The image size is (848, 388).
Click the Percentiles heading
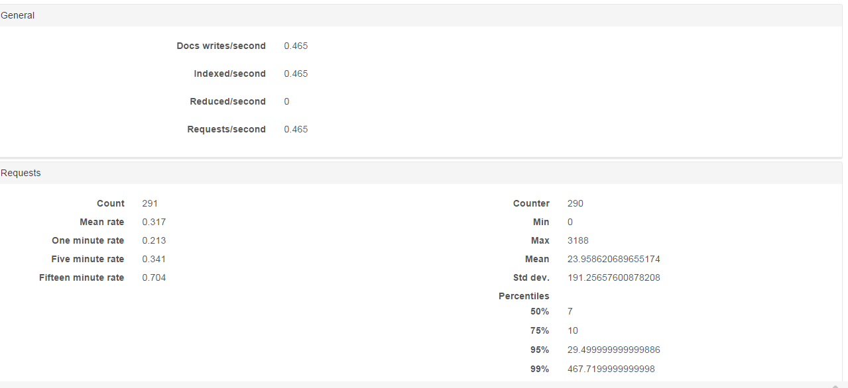tap(524, 296)
